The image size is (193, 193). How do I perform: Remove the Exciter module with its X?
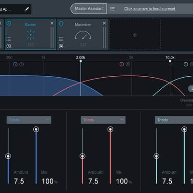coord(52,23)
